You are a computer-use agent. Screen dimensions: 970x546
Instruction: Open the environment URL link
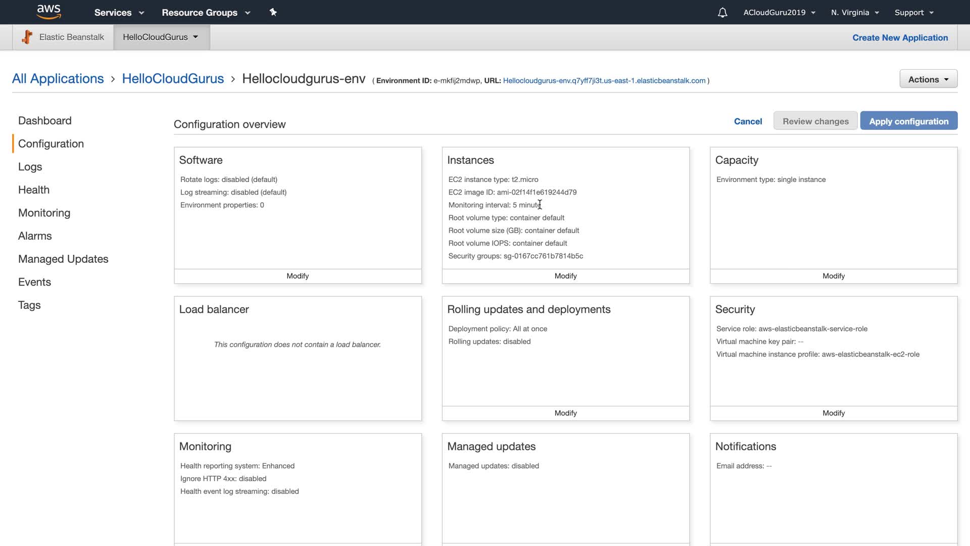coord(604,80)
